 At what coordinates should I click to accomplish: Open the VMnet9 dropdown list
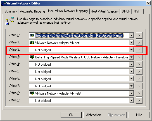132,100
